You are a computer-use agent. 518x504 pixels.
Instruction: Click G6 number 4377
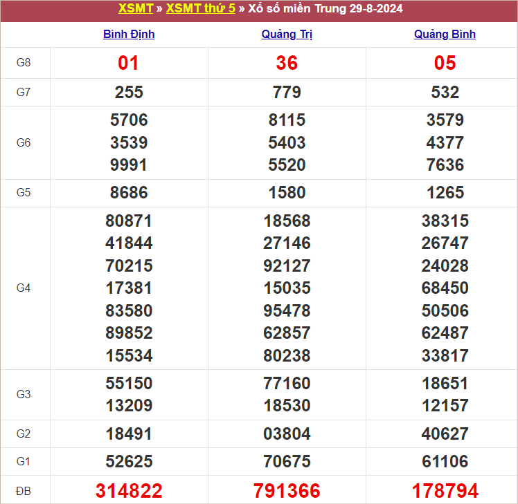[445, 143]
